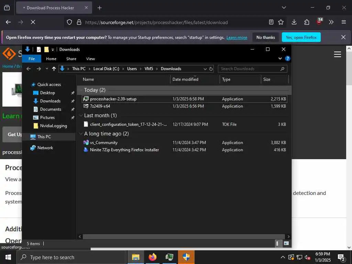Stop loading the page in Firefox
The width and height of the screenshot is (352, 264).
33,22
